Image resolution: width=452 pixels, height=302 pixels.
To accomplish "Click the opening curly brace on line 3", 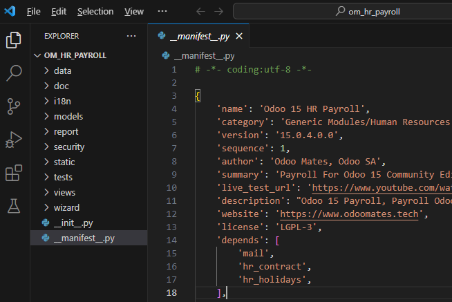I will (x=198, y=95).
